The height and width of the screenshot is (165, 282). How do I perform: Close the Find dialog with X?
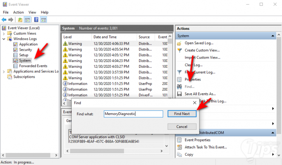[194, 103]
